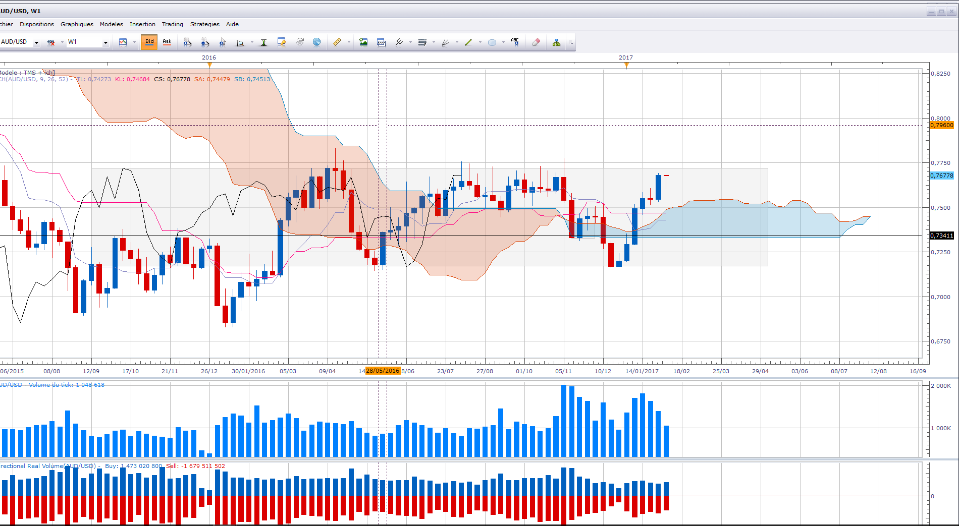Click the 0,8250 price axis label
The width and height of the screenshot is (959, 526).
pyautogui.click(x=940, y=74)
